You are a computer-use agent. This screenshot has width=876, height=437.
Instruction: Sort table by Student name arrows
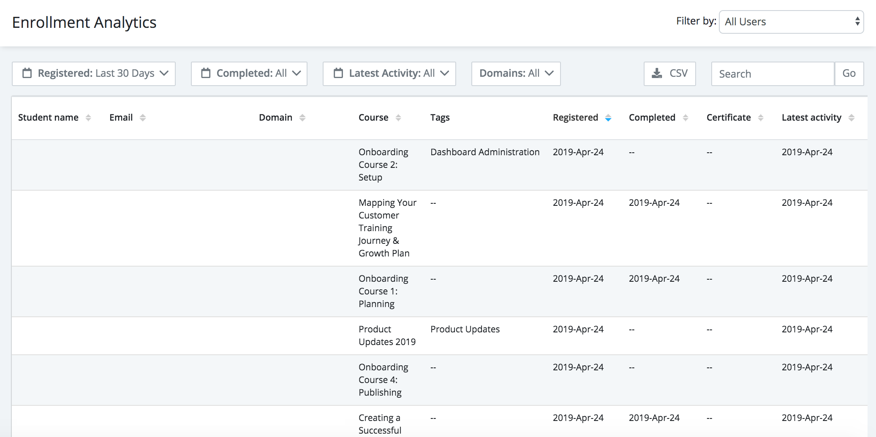coord(88,118)
